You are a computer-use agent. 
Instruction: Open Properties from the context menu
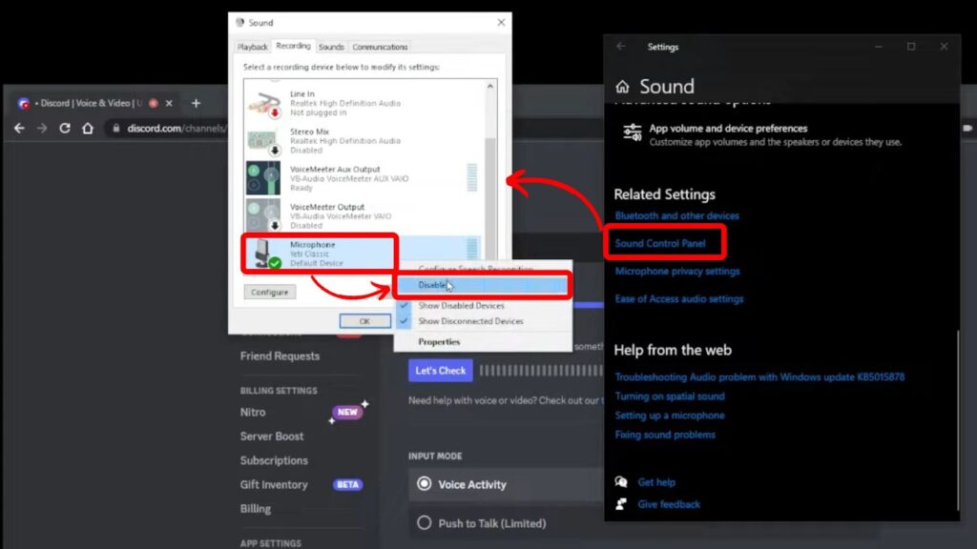(438, 340)
